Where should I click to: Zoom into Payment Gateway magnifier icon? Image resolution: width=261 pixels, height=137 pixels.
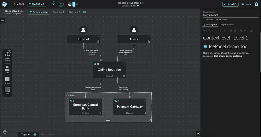pos(115,101)
